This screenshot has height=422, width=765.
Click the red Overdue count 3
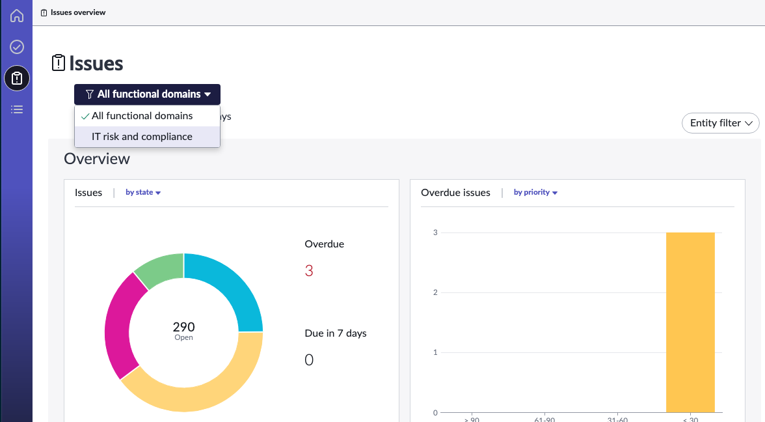click(x=309, y=271)
